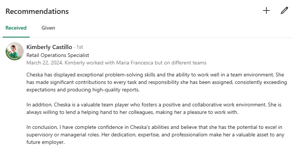Open the Given recommendations tab
293x151 pixels.
click(48, 28)
